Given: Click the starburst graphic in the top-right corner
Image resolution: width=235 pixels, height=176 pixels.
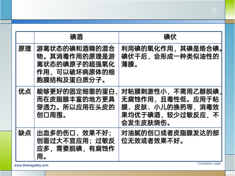Looking at the screenshot, I should [215, 10].
